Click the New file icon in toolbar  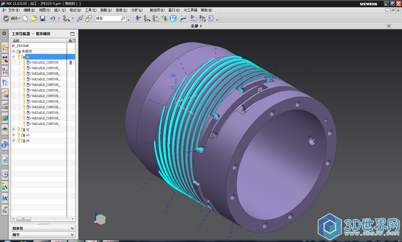25,18
